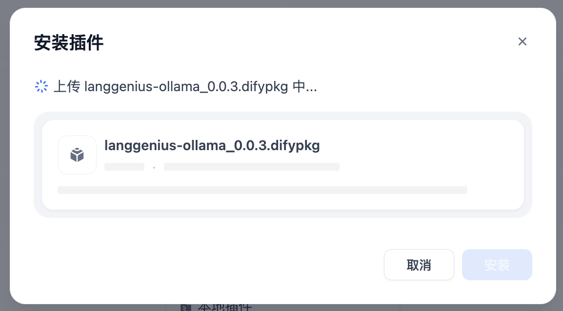Viewport: 563px width, 311px height.
Task: Click blank card space right of plugin name
Action: pos(420,146)
